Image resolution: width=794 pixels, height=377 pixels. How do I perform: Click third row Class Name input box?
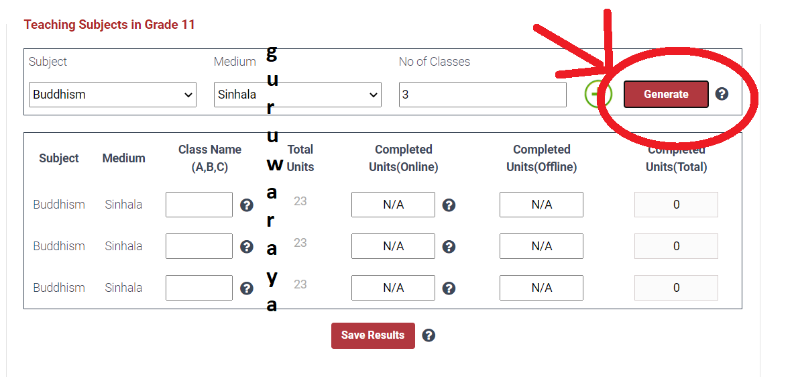[x=199, y=288]
